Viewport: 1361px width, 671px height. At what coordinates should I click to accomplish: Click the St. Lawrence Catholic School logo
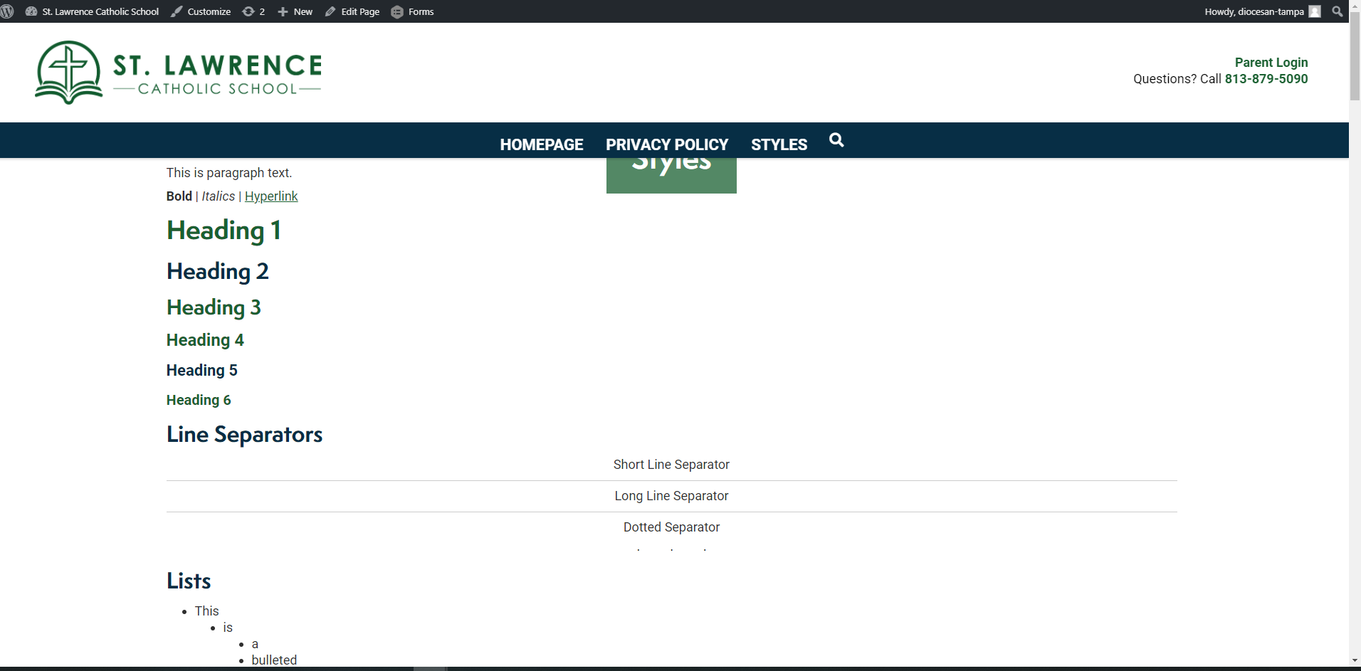coord(178,73)
